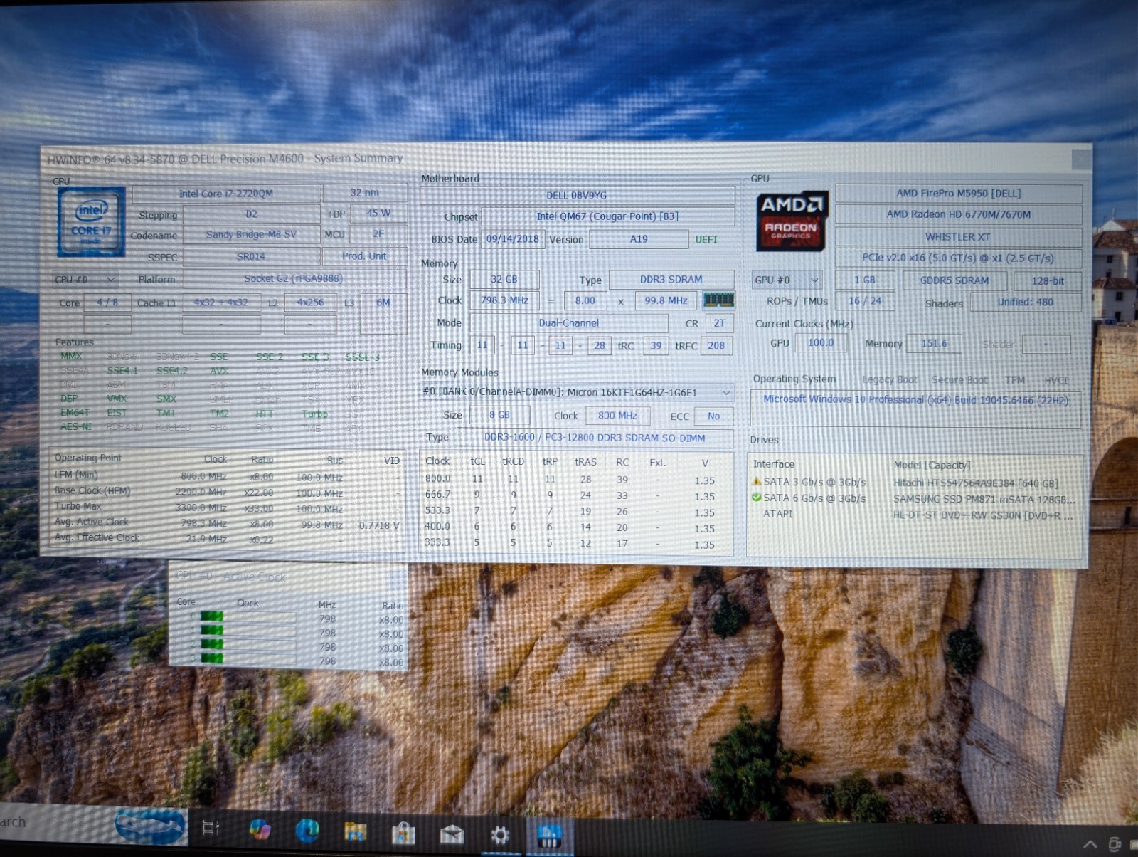The width and height of the screenshot is (1138, 857).
Task: Open Microsoft Store from the taskbar
Action: [x=403, y=833]
